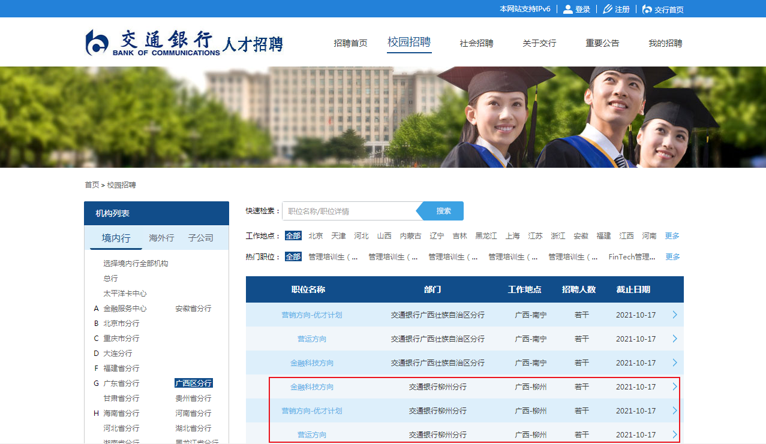Expand 更多 in the 工作地点 filter
The image size is (766, 444).
(x=672, y=236)
